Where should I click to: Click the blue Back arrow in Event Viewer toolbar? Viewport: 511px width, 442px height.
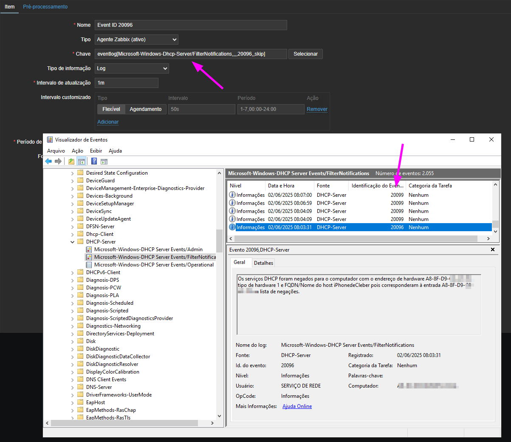pos(48,161)
